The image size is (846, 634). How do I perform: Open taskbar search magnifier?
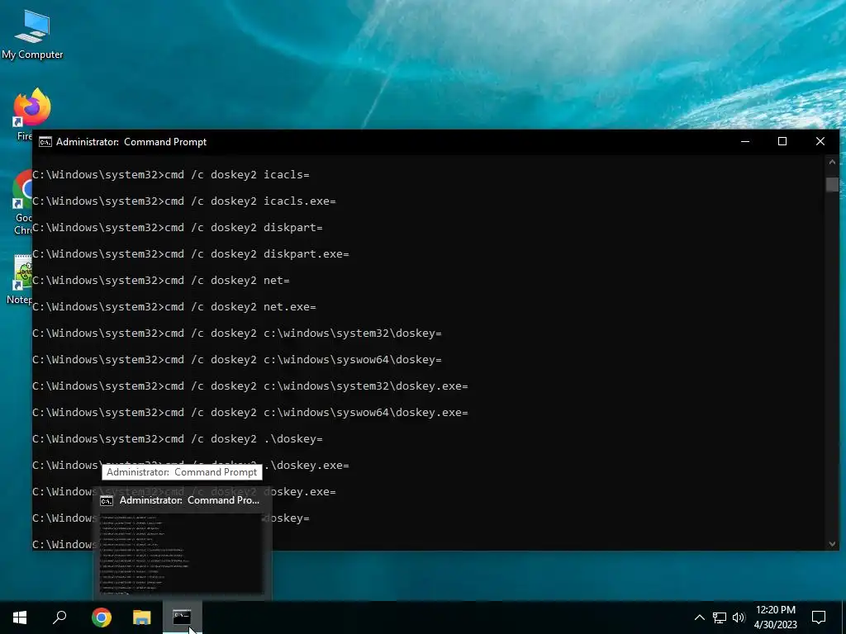tap(59, 617)
